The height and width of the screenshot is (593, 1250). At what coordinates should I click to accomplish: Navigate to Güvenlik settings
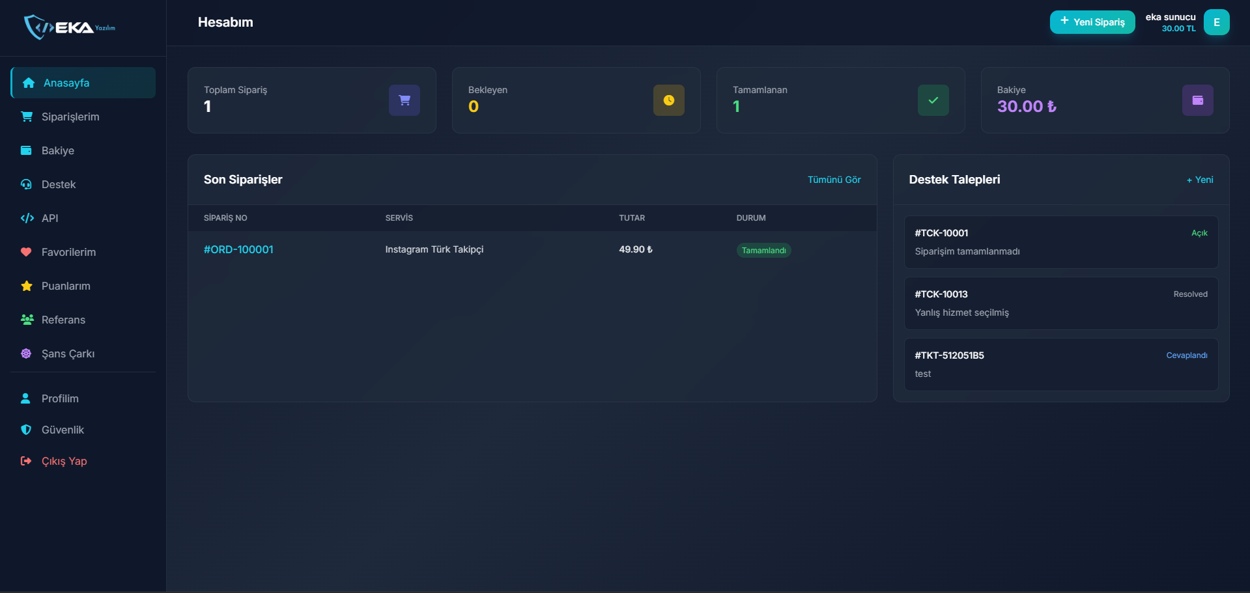(63, 430)
